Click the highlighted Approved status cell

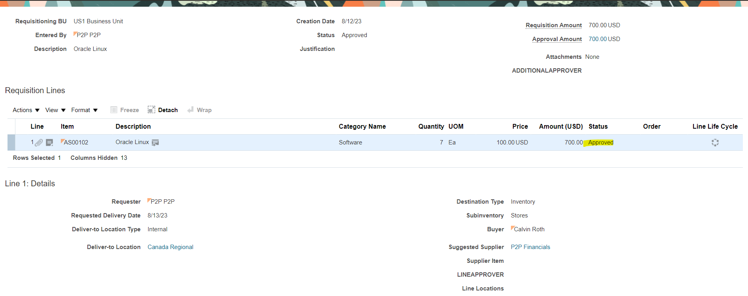(x=600, y=142)
